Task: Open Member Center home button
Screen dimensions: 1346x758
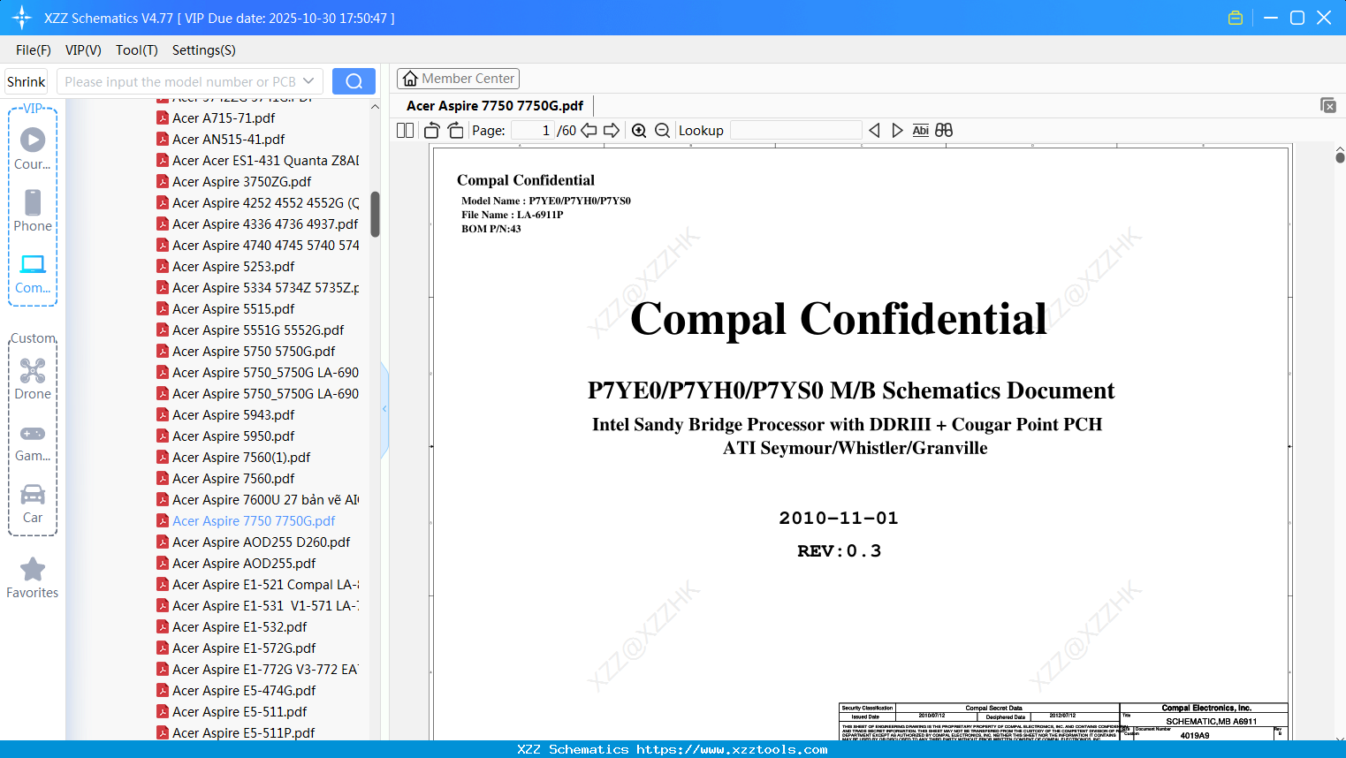Action: coord(458,79)
